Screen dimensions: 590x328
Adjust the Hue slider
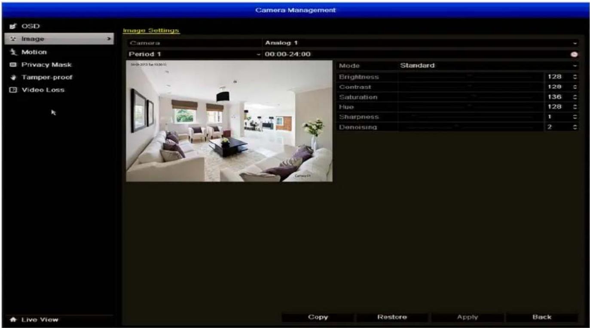[471, 107]
